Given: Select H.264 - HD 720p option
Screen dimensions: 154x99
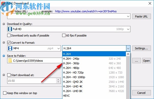Looking at the screenshot, I should (x=94, y=73).
